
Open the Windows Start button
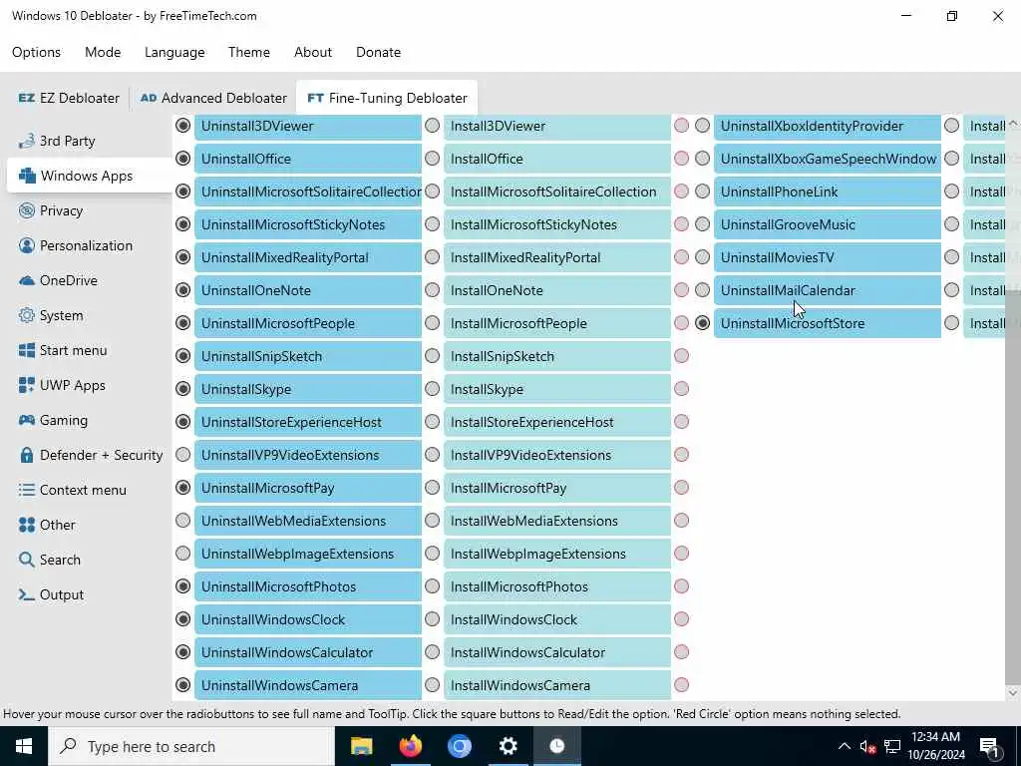click(24, 746)
